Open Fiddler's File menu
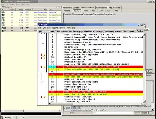Image resolution: width=156 pixels, height=119 pixels. click(3, 4)
